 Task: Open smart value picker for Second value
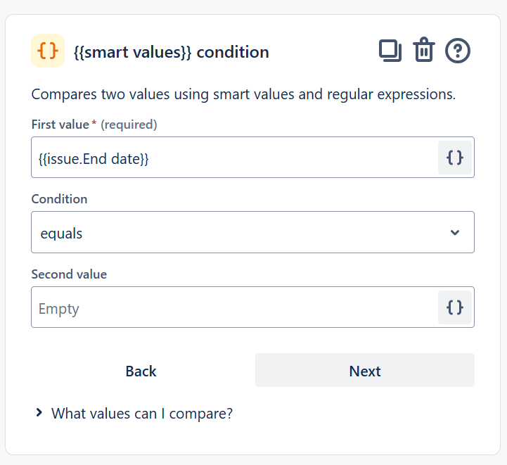[455, 307]
